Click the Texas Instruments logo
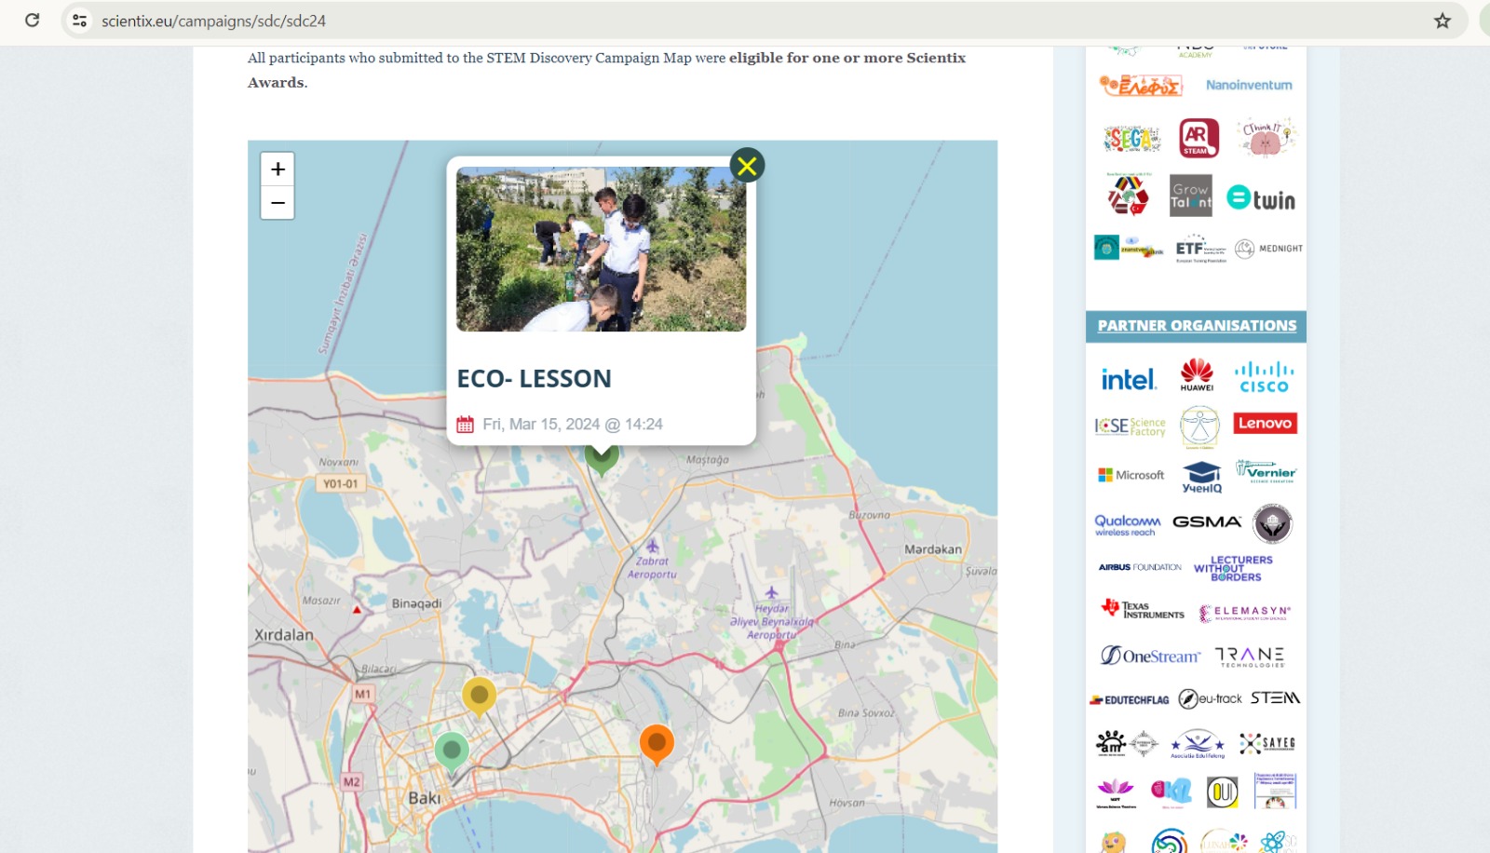The height and width of the screenshot is (853, 1490). tap(1143, 610)
